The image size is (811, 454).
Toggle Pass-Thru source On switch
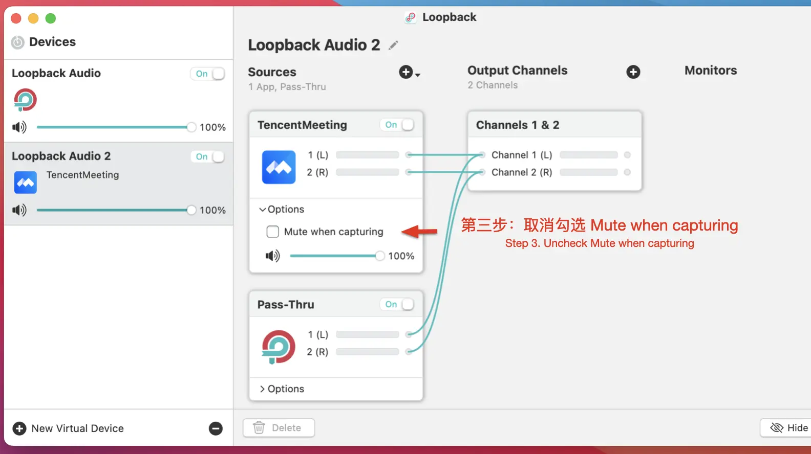397,304
